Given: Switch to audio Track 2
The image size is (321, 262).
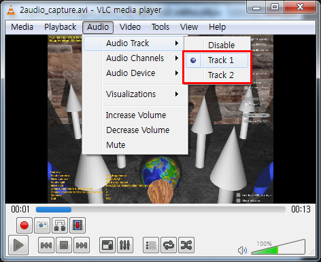Looking at the screenshot, I should click(217, 75).
